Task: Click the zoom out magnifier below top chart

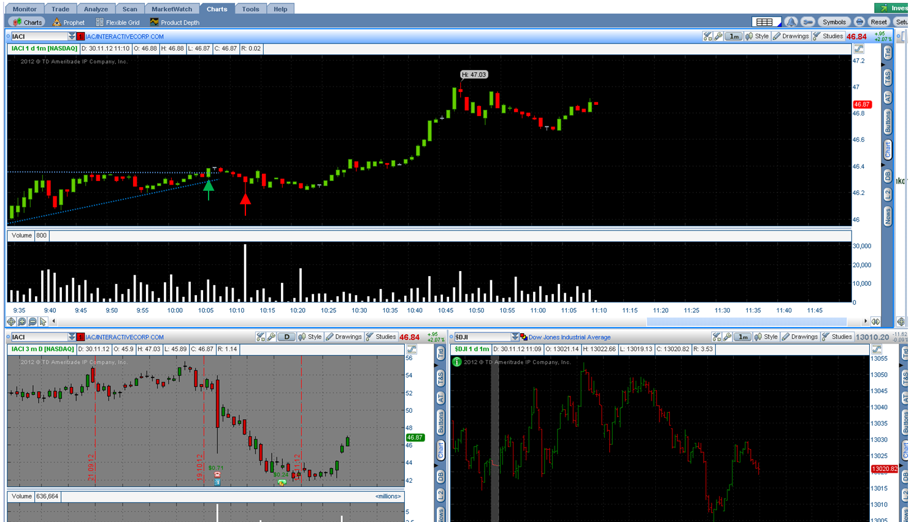Action: tap(33, 321)
